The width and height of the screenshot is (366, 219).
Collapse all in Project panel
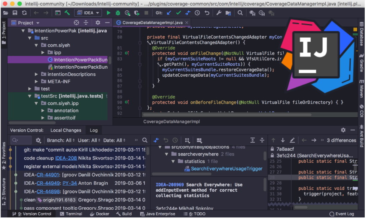click(x=86, y=23)
